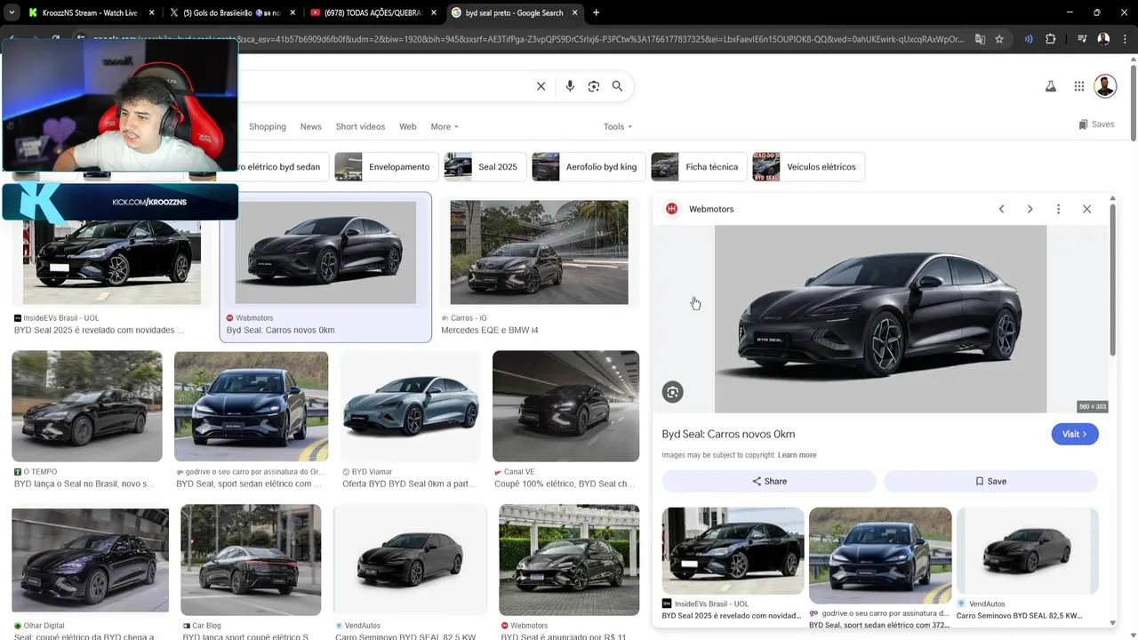
Task: Go to previous image in preview panel
Action: coord(1001,209)
